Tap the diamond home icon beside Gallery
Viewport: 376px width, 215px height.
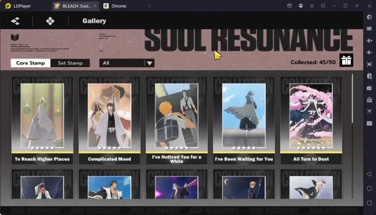point(50,21)
